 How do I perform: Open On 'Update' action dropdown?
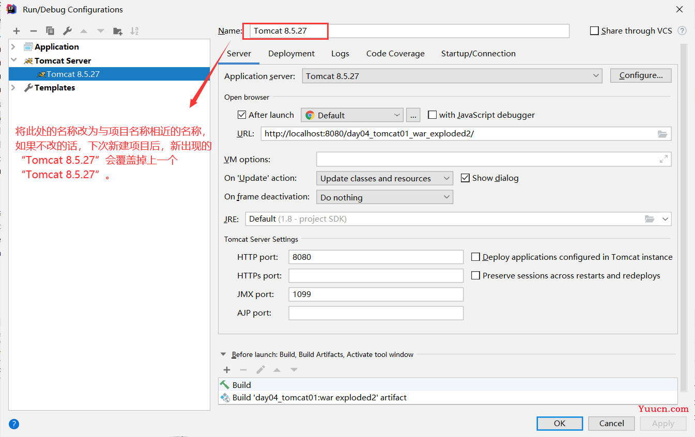point(384,178)
